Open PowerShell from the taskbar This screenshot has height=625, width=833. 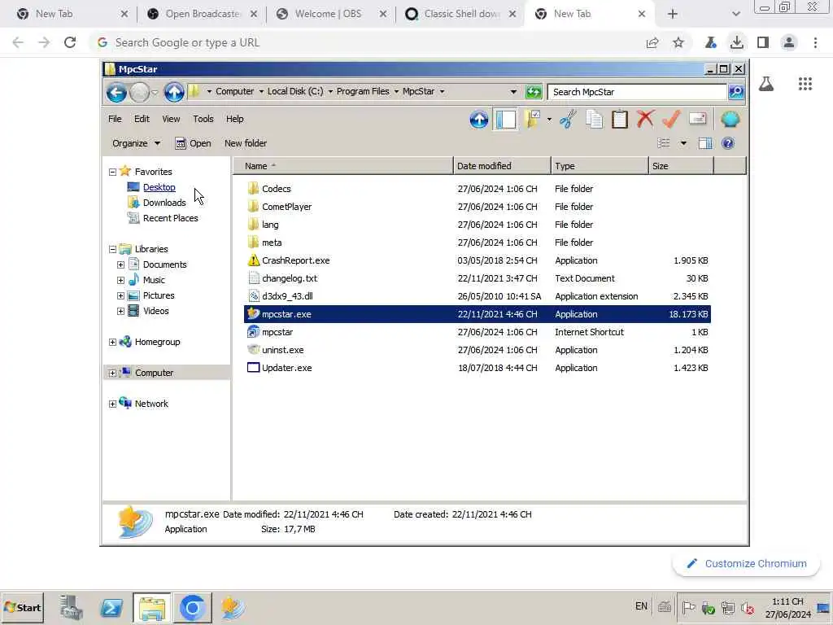(111, 607)
